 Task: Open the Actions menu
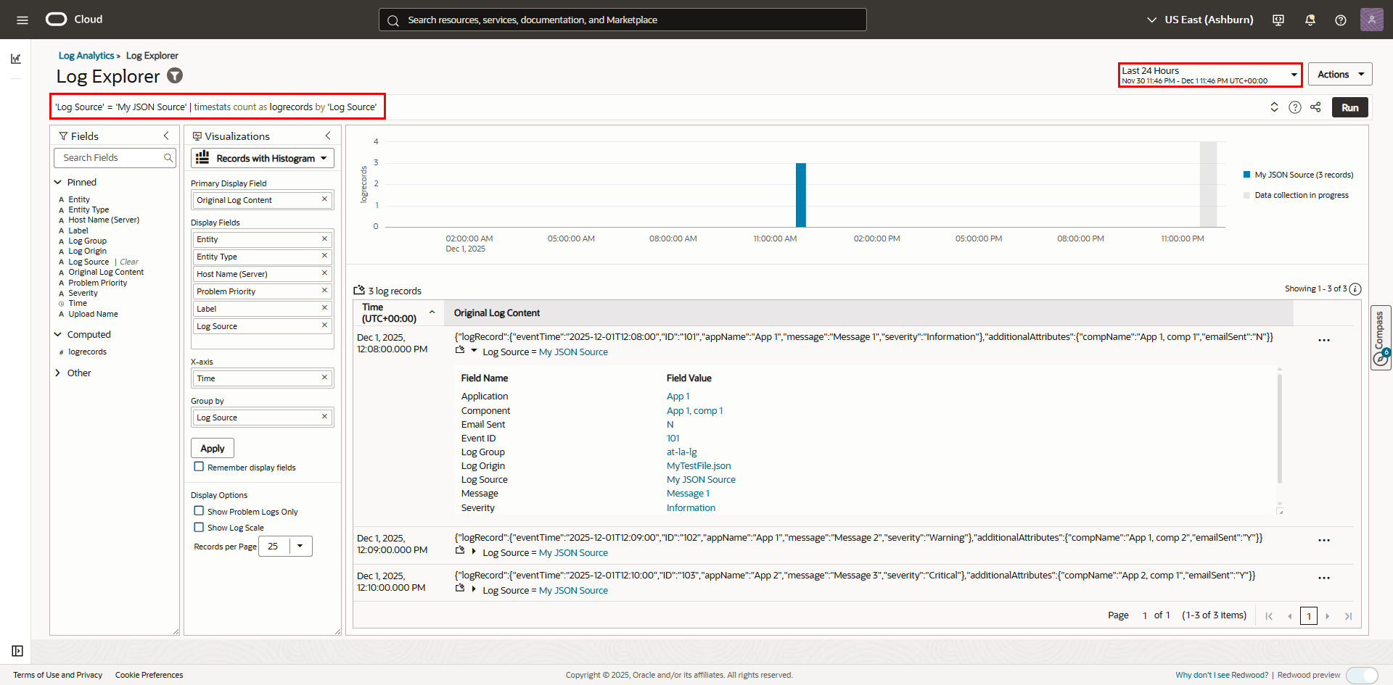pos(1340,75)
